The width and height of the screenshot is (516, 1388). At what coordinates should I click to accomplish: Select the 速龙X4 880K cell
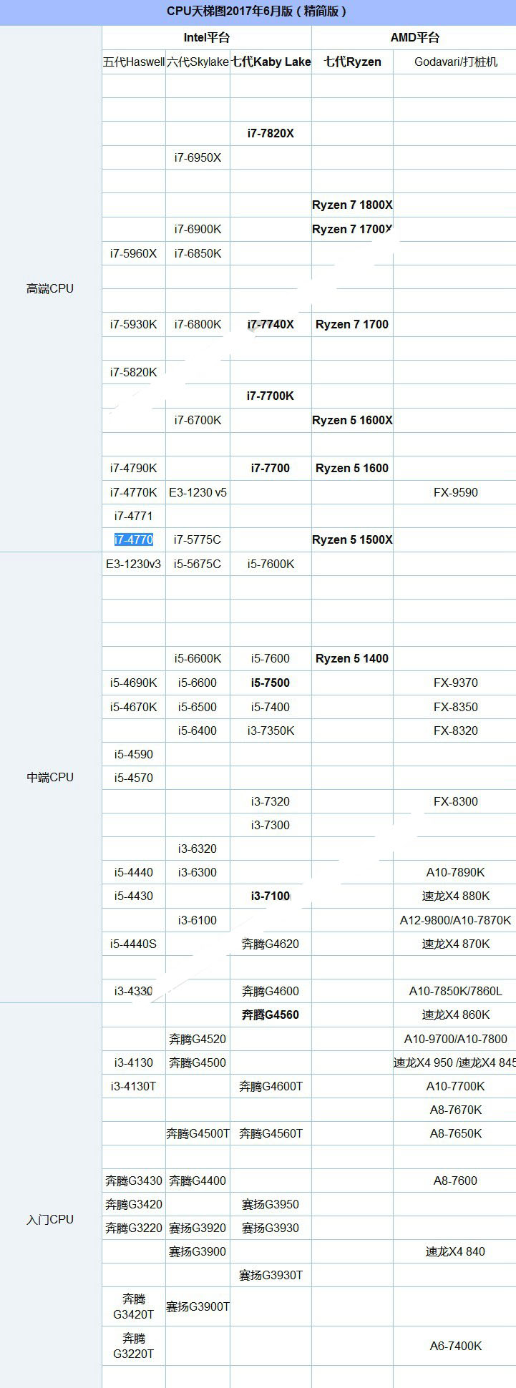[455, 896]
